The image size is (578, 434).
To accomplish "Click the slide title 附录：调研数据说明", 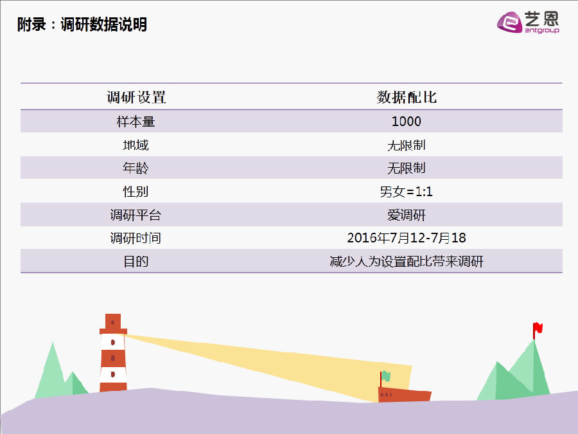I will click(x=82, y=24).
